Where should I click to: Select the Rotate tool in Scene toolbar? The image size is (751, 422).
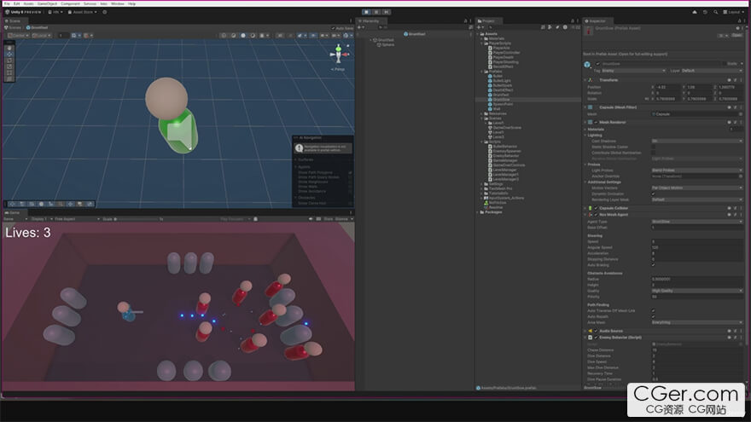click(9, 61)
